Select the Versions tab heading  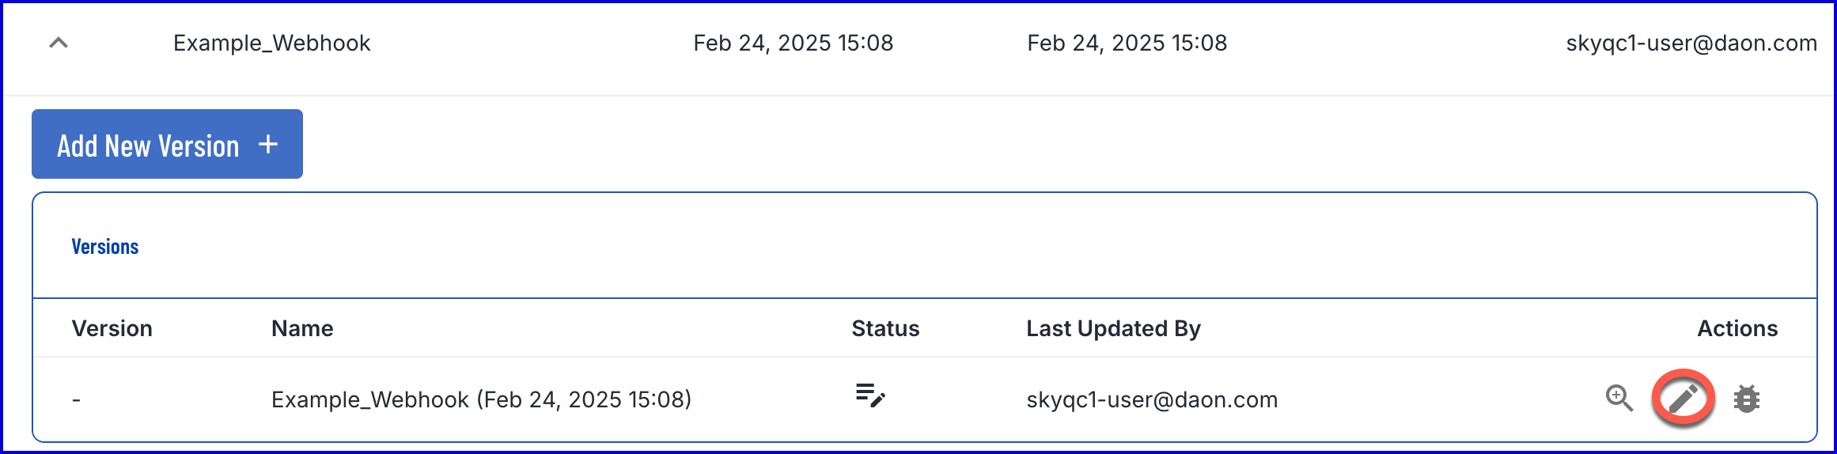(105, 247)
